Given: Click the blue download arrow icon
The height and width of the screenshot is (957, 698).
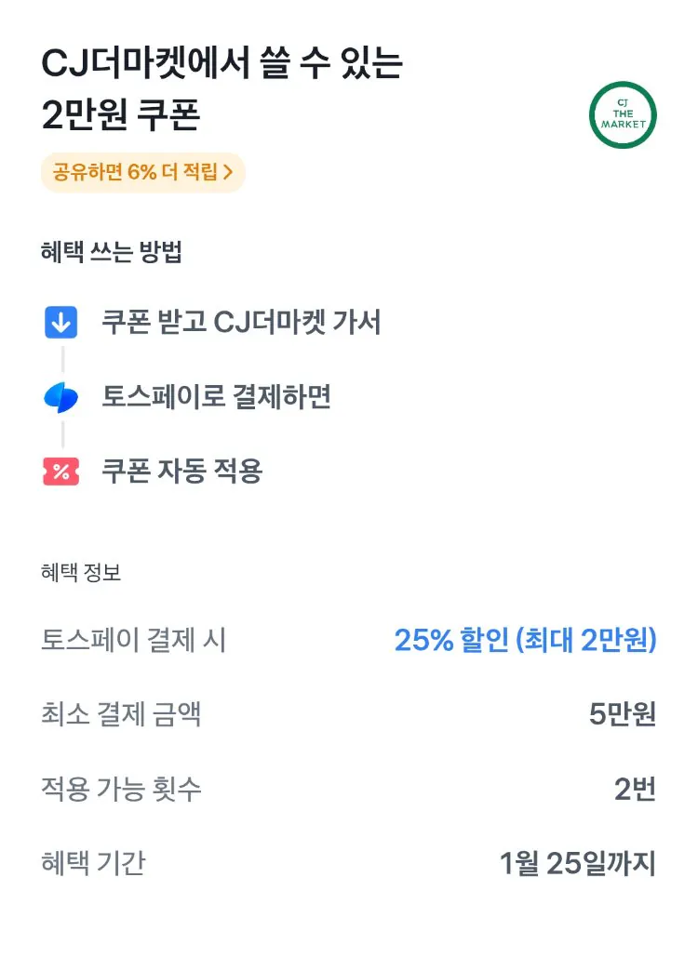Looking at the screenshot, I should click(61, 323).
